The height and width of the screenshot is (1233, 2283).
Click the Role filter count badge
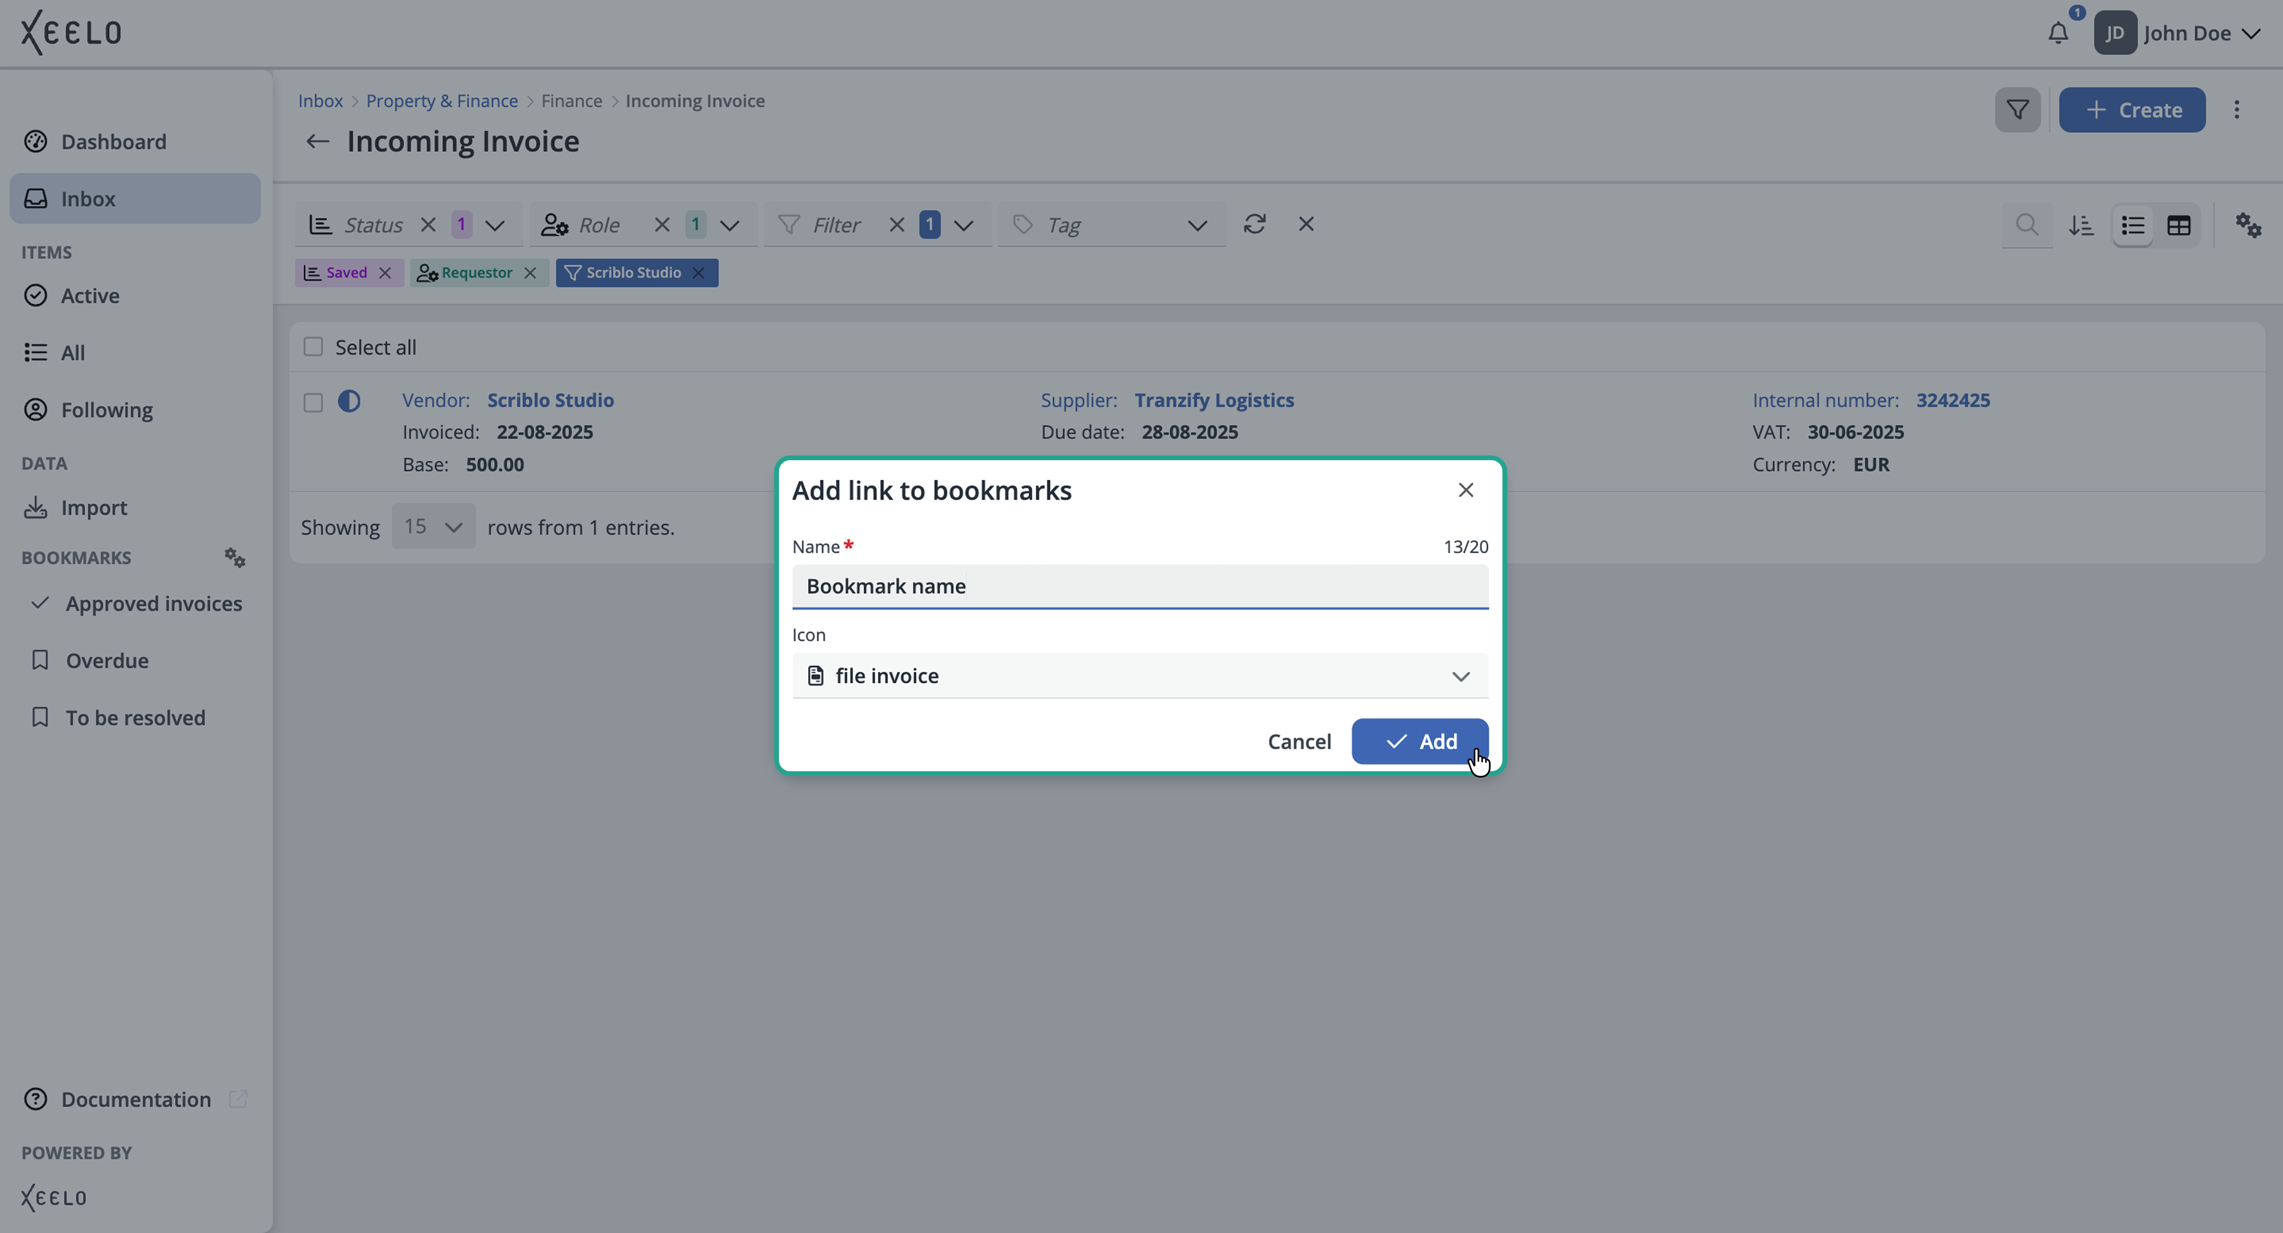coord(696,224)
